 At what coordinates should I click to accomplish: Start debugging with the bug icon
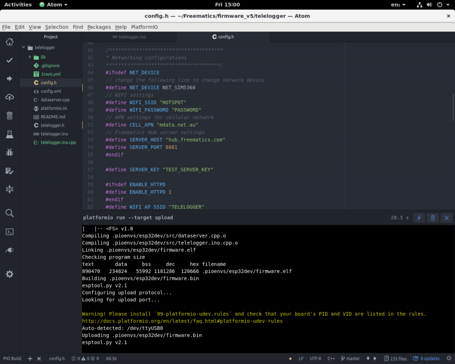pos(9,152)
